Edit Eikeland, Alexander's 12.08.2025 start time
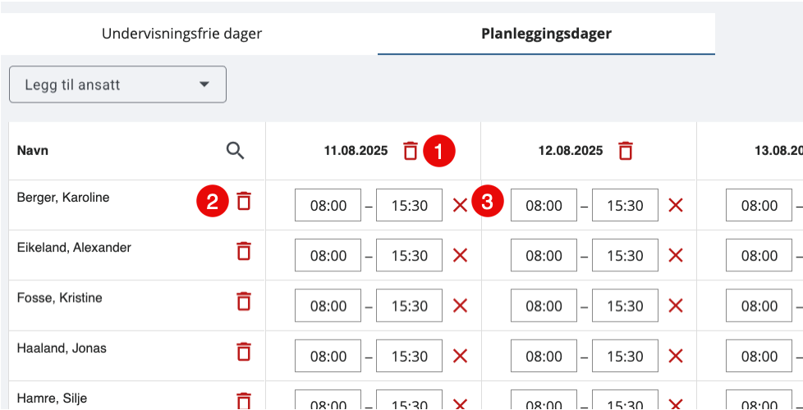Viewport: 803px width, 410px height. coord(544,255)
